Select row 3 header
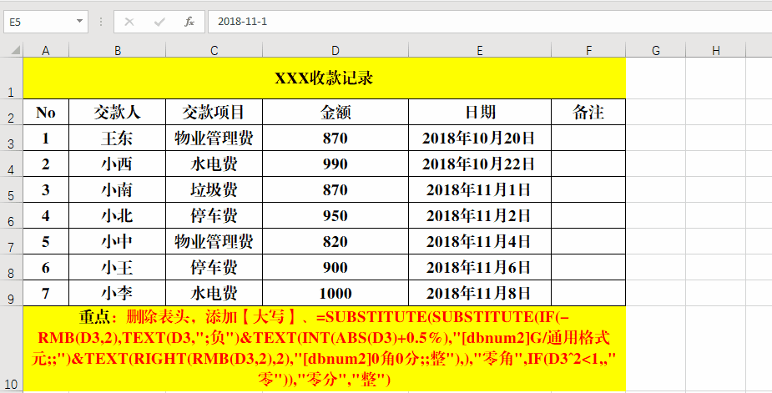The image size is (772, 393). coord(12,138)
